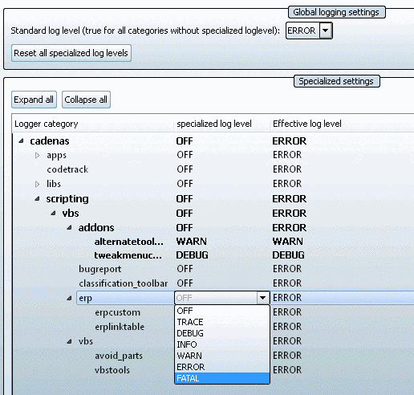Collapse the scripting tree node
The height and width of the screenshot is (395, 414).
(x=38, y=199)
